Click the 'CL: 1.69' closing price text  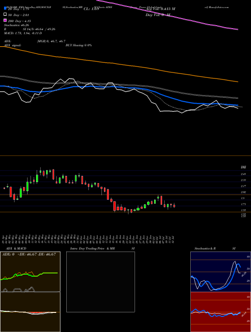coord(91,9)
